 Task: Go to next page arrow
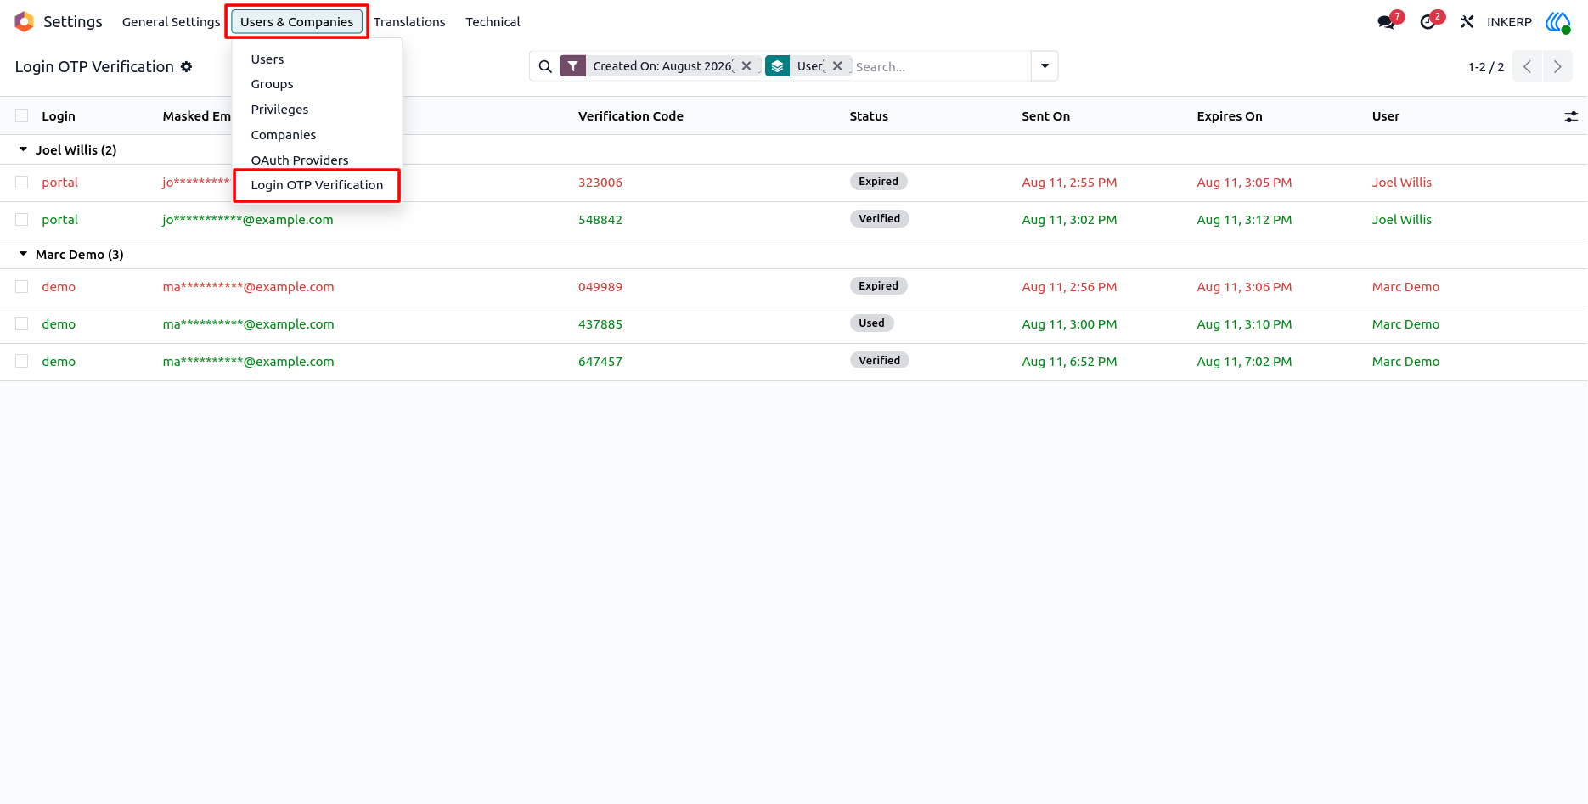click(1557, 66)
